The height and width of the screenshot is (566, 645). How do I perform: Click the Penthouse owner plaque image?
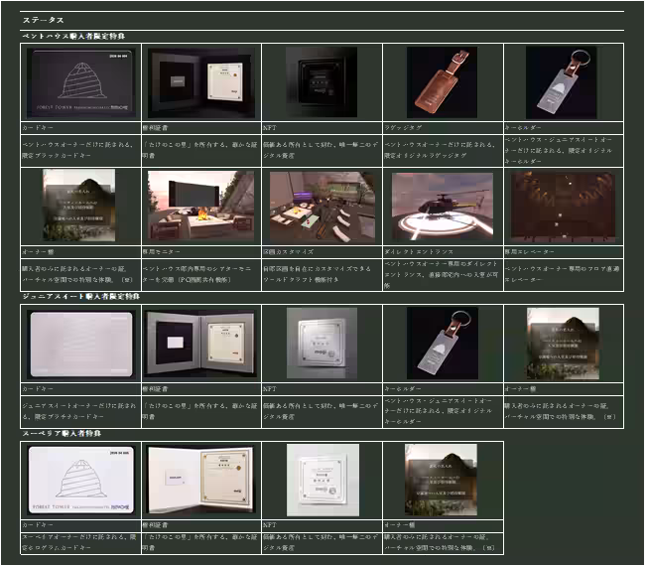click(x=80, y=207)
